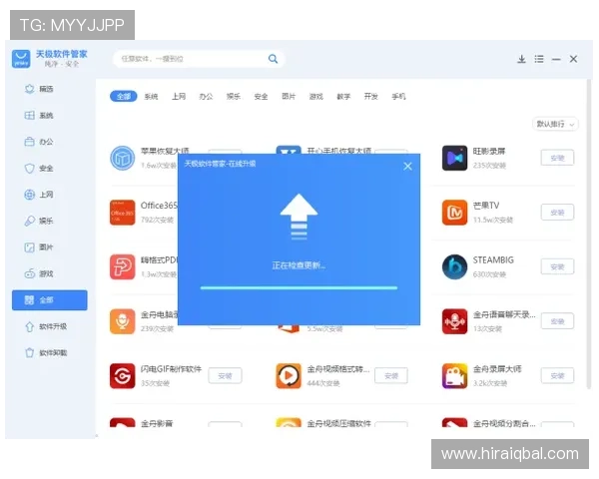Install 金舟语音聊天录 with its 安装 button
The width and height of the screenshot is (599, 479).
(557, 321)
